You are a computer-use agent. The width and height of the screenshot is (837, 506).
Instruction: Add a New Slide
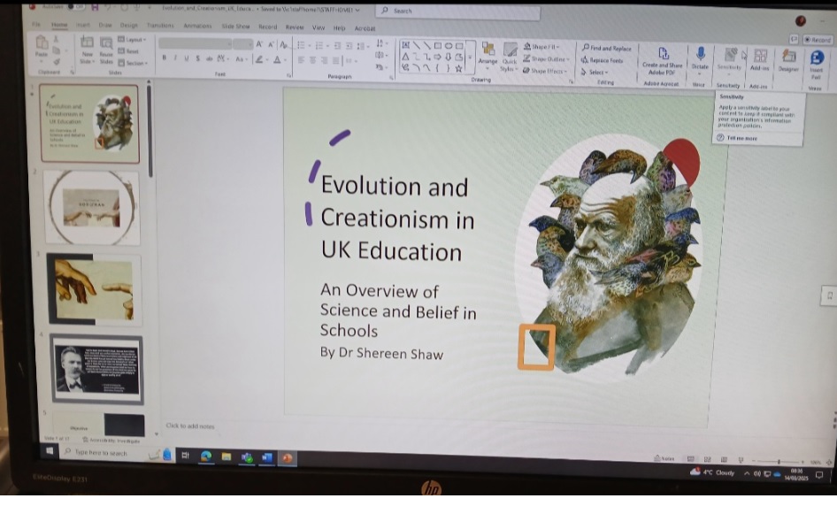pyautogui.click(x=88, y=50)
